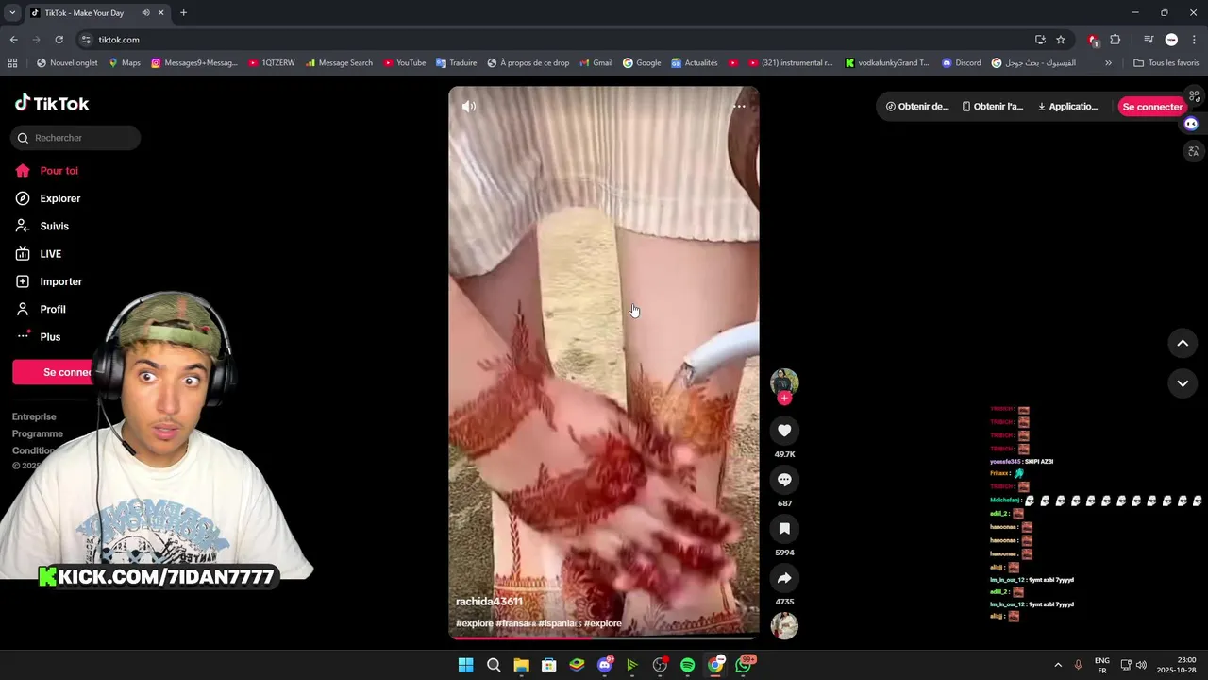Click the #ispania hashtag
This screenshot has width=1208, height=680.
(x=560, y=623)
